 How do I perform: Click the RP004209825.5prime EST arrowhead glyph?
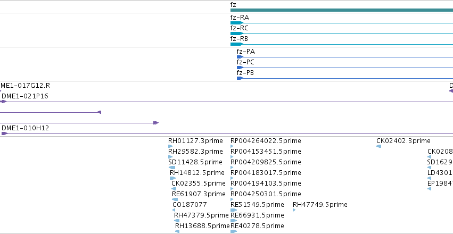click(x=232, y=168)
